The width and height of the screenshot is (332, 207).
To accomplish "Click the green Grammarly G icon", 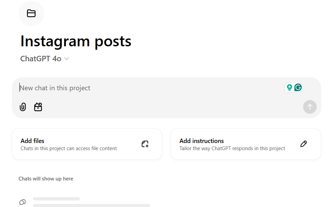I will tap(298, 87).
